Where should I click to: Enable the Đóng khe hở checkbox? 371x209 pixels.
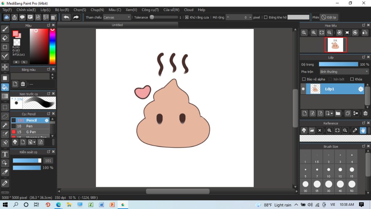tap(266, 17)
